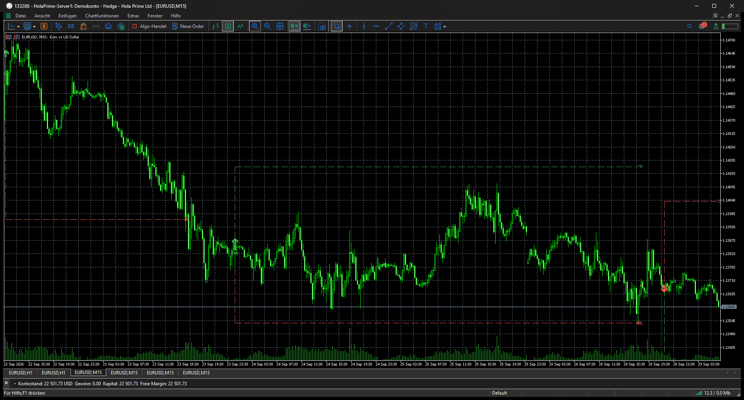Select the Fibonacci retracement tool
Image resolution: width=744 pixels, height=400 pixels.
tap(413, 26)
